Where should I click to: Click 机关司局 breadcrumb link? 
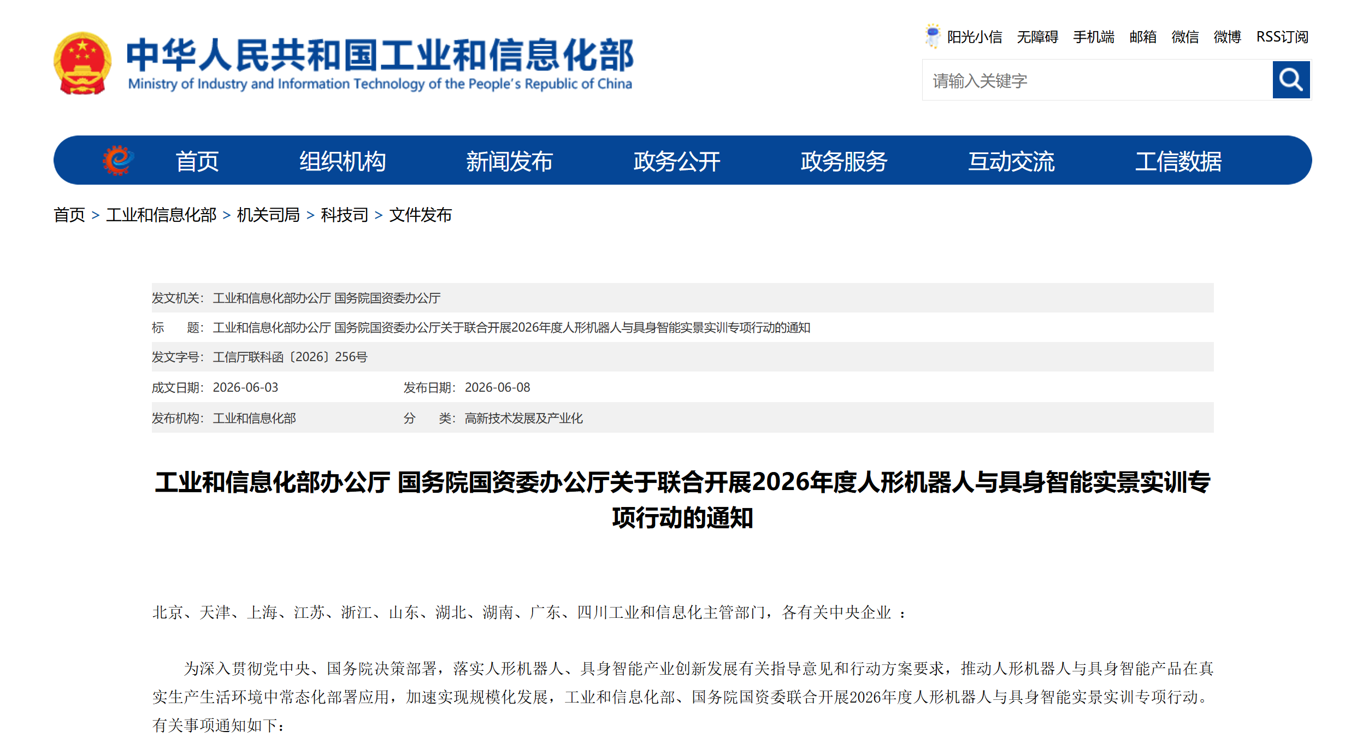click(x=268, y=215)
